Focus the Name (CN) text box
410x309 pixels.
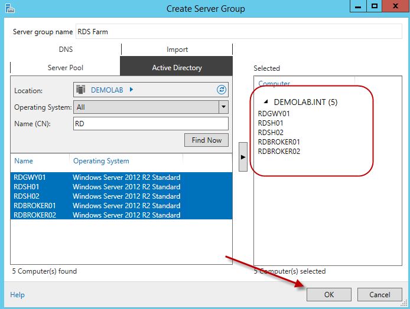(151, 123)
